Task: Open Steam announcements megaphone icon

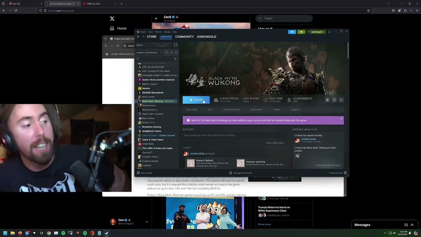Action: click(x=292, y=32)
